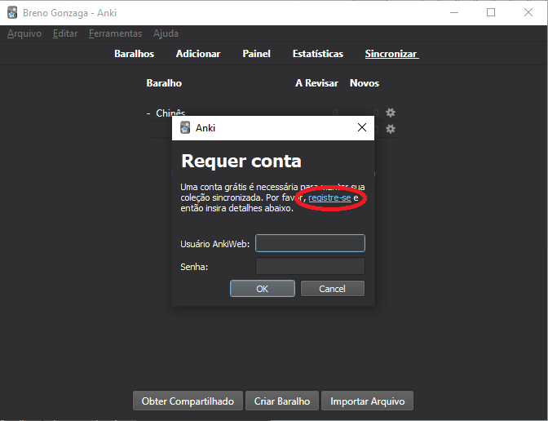The height and width of the screenshot is (421, 548).
Task: Close the main Anki window
Action: point(528,12)
